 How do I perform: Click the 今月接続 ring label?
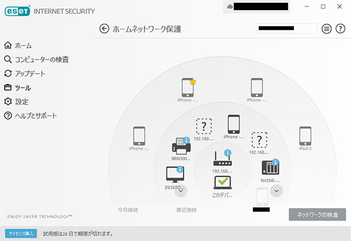[128, 210]
